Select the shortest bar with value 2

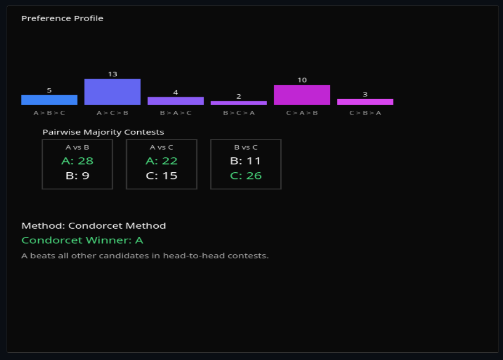[239, 103]
